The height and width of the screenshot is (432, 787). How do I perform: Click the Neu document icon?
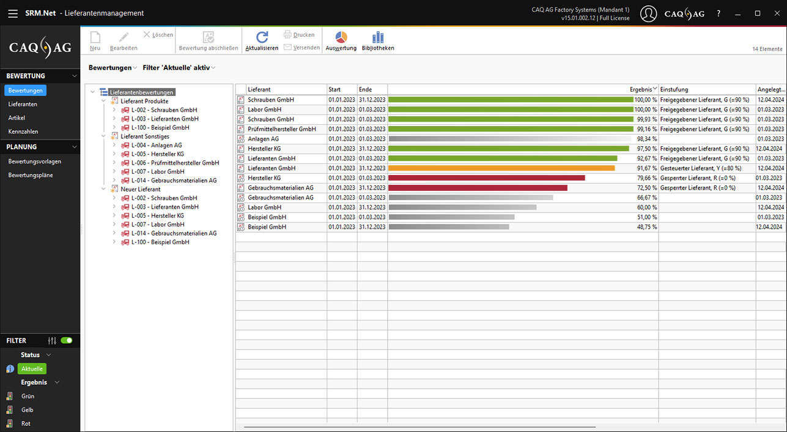pos(95,38)
